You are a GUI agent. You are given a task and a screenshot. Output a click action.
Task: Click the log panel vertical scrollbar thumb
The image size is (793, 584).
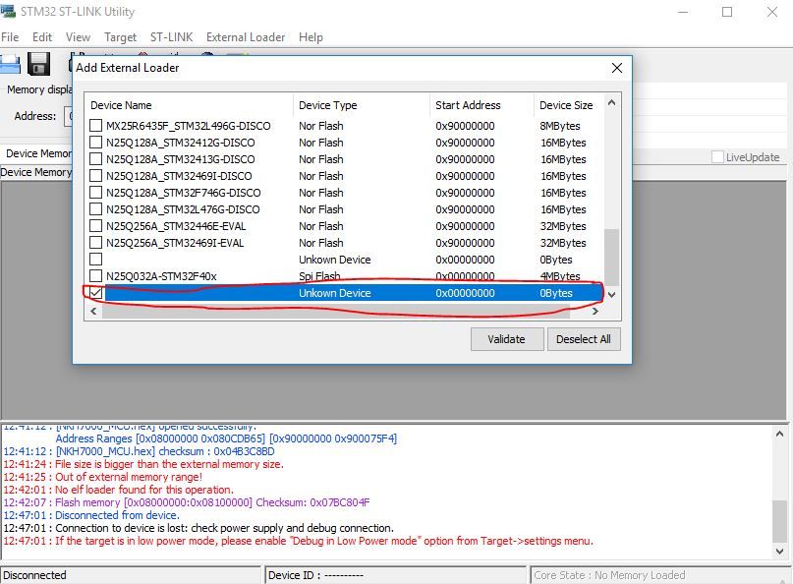coord(779,521)
